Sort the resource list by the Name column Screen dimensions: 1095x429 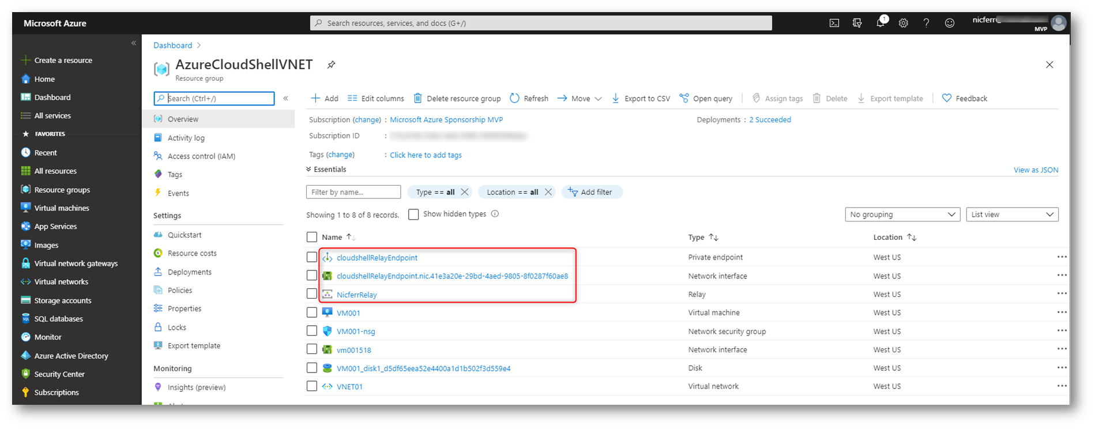(x=338, y=237)
